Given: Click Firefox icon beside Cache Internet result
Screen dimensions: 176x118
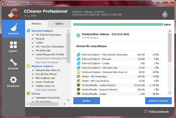Looking at the screenshot, I should point(78,85).
